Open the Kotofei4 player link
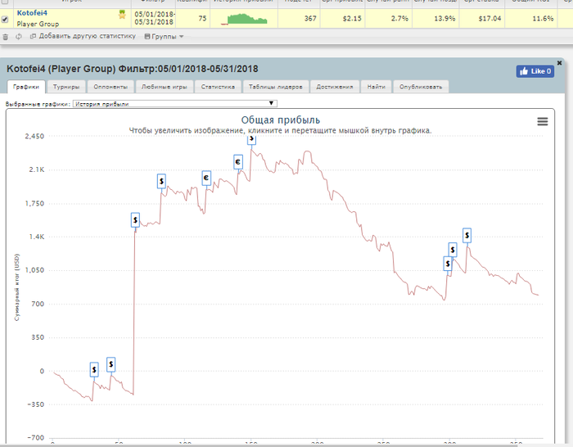This screenshot has width=573, height=447. (32, 13)
